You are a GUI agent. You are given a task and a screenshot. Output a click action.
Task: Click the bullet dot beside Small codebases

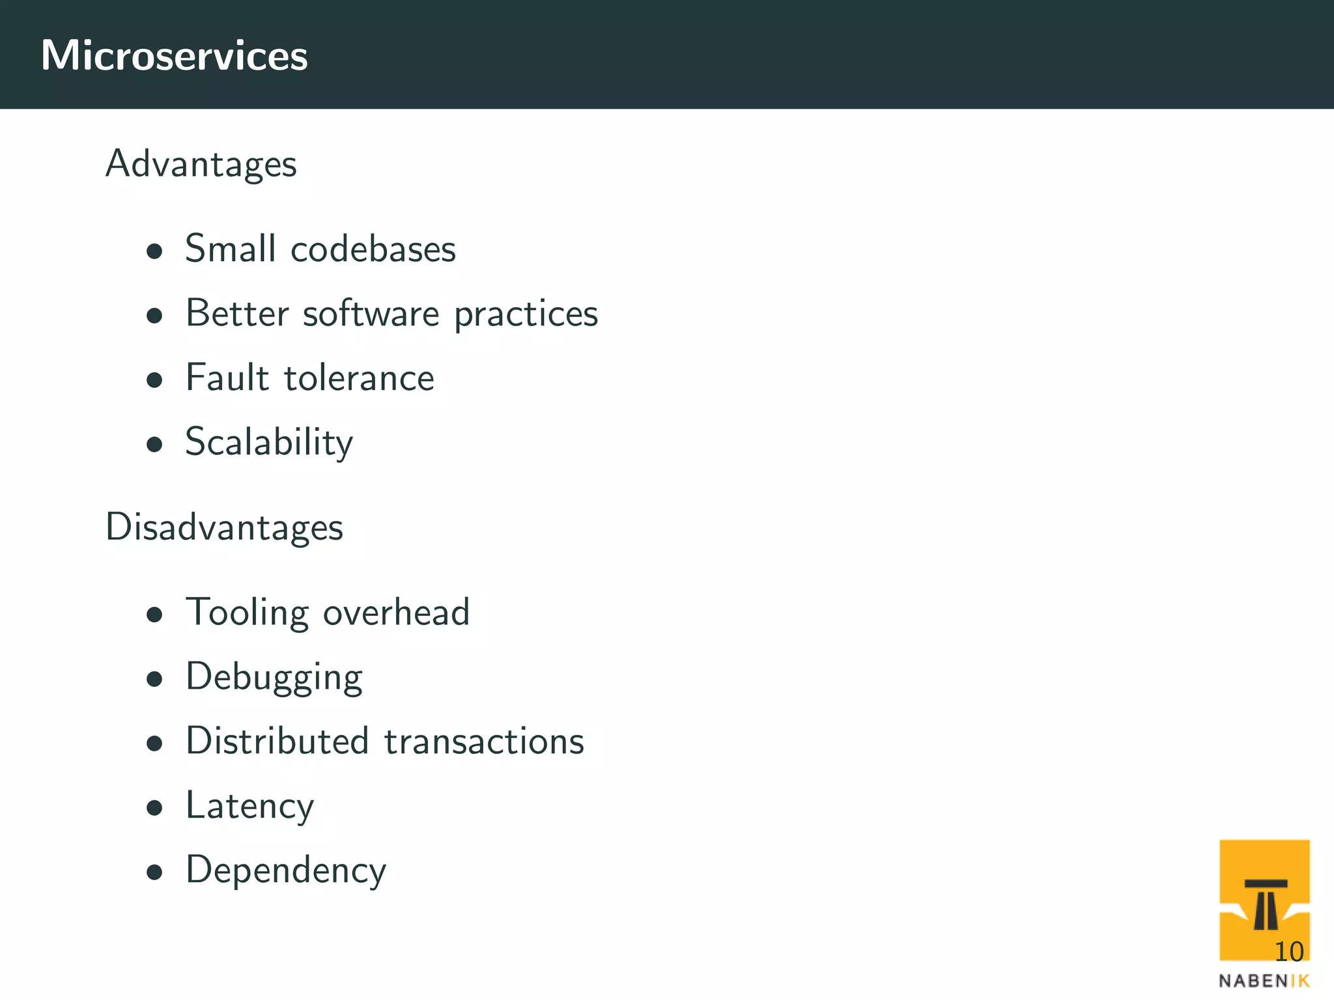click(154, 252)
